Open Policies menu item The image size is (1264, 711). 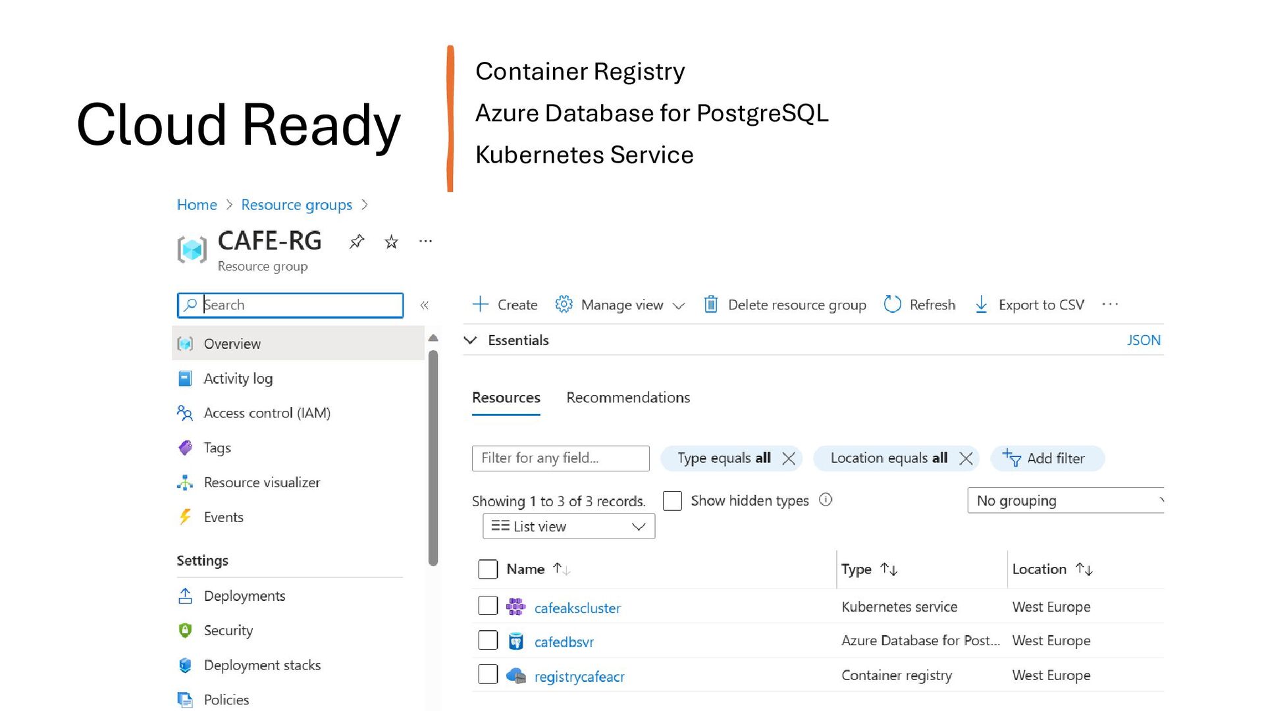226,700
